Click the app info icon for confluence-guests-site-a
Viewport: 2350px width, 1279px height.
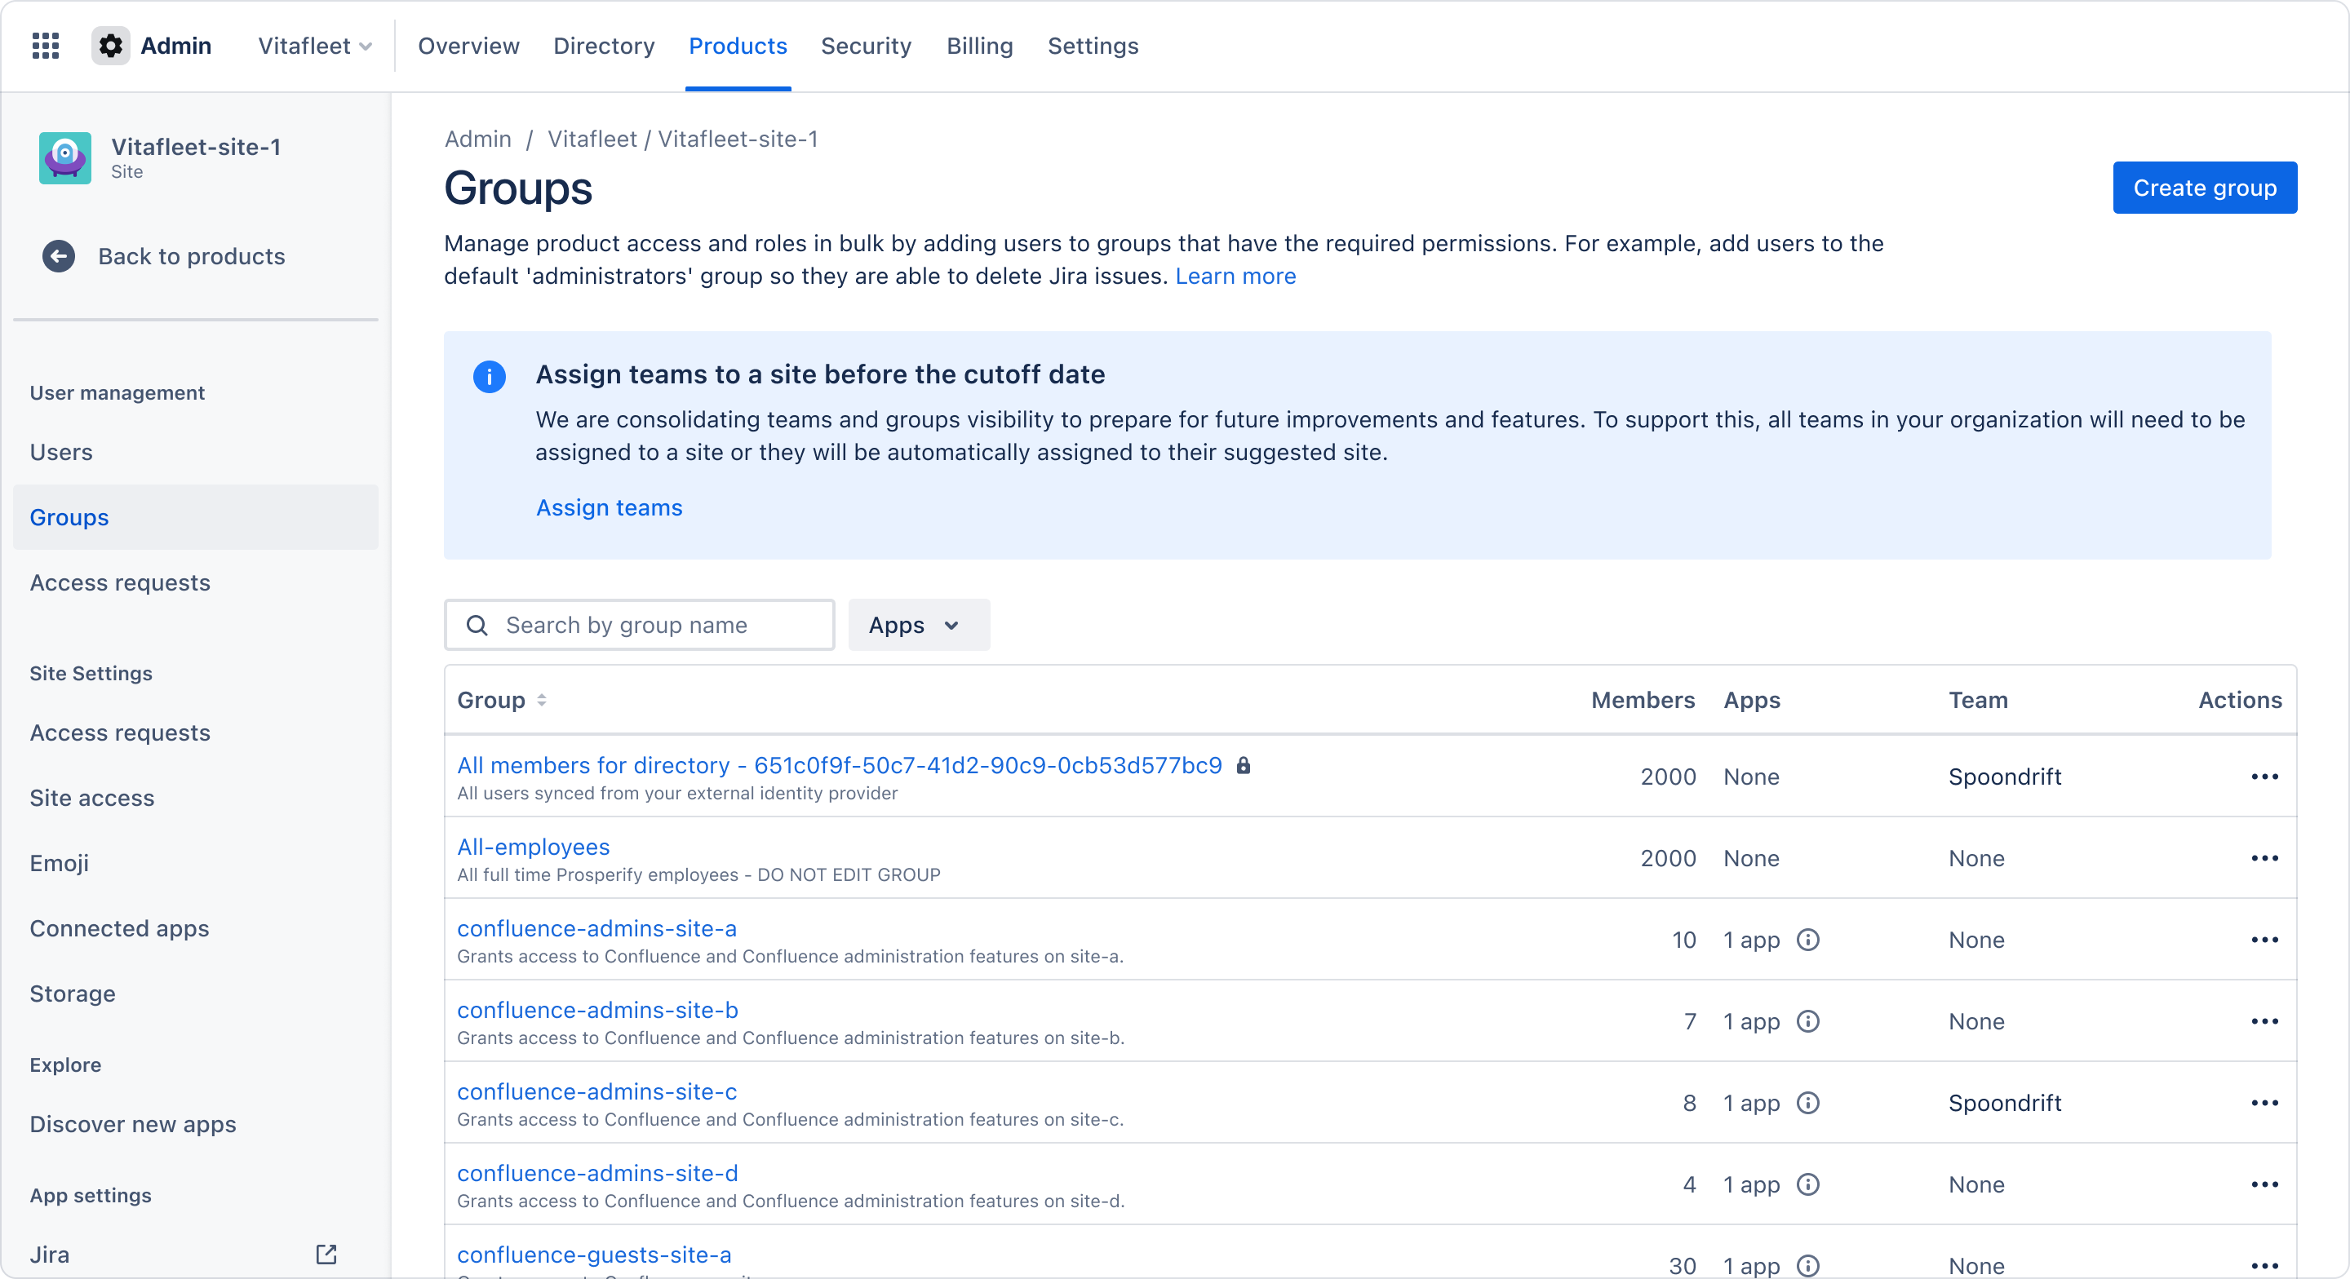coord(1807,1265)
